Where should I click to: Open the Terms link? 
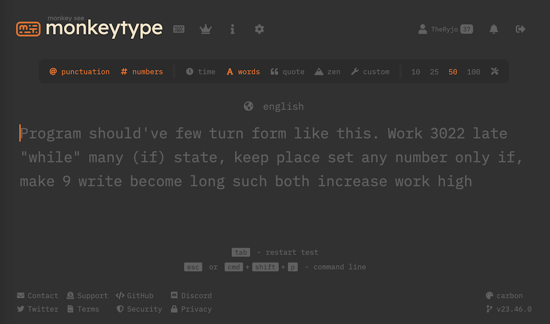click(x=83, y=309)
